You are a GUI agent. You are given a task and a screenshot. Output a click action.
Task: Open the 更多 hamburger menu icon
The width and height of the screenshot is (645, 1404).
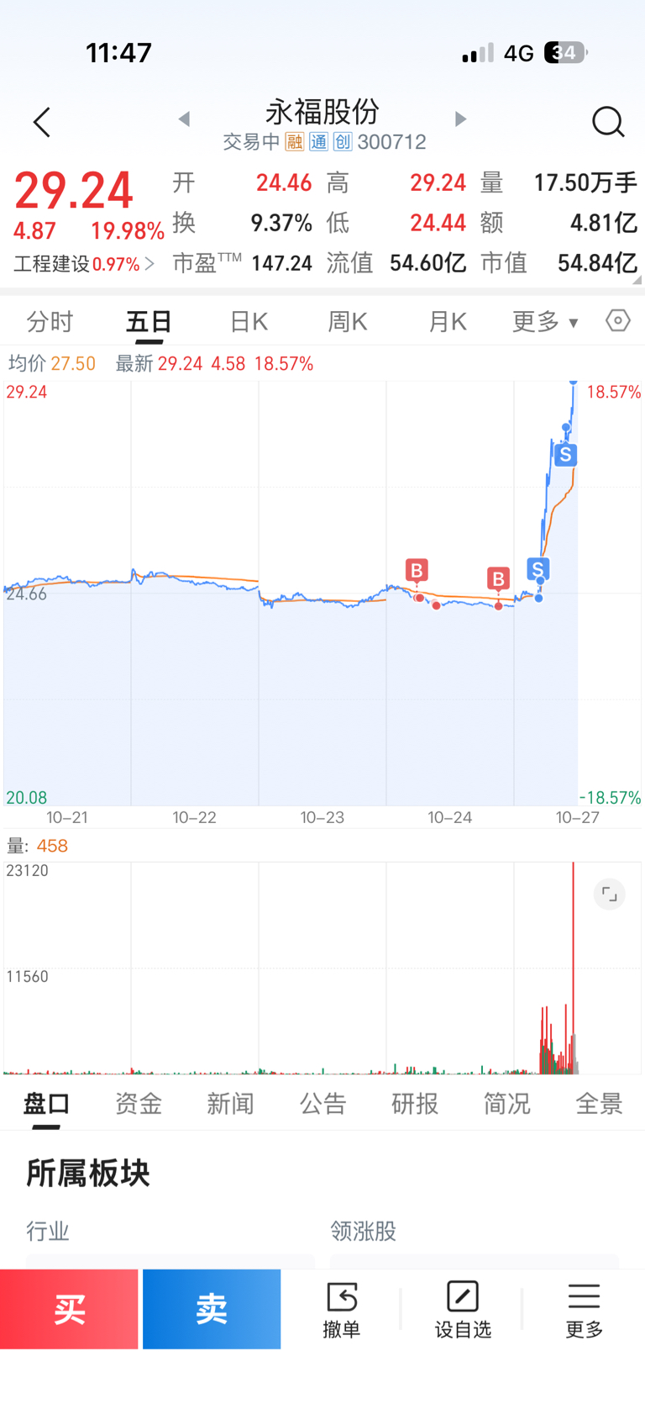coord(584,1308)
